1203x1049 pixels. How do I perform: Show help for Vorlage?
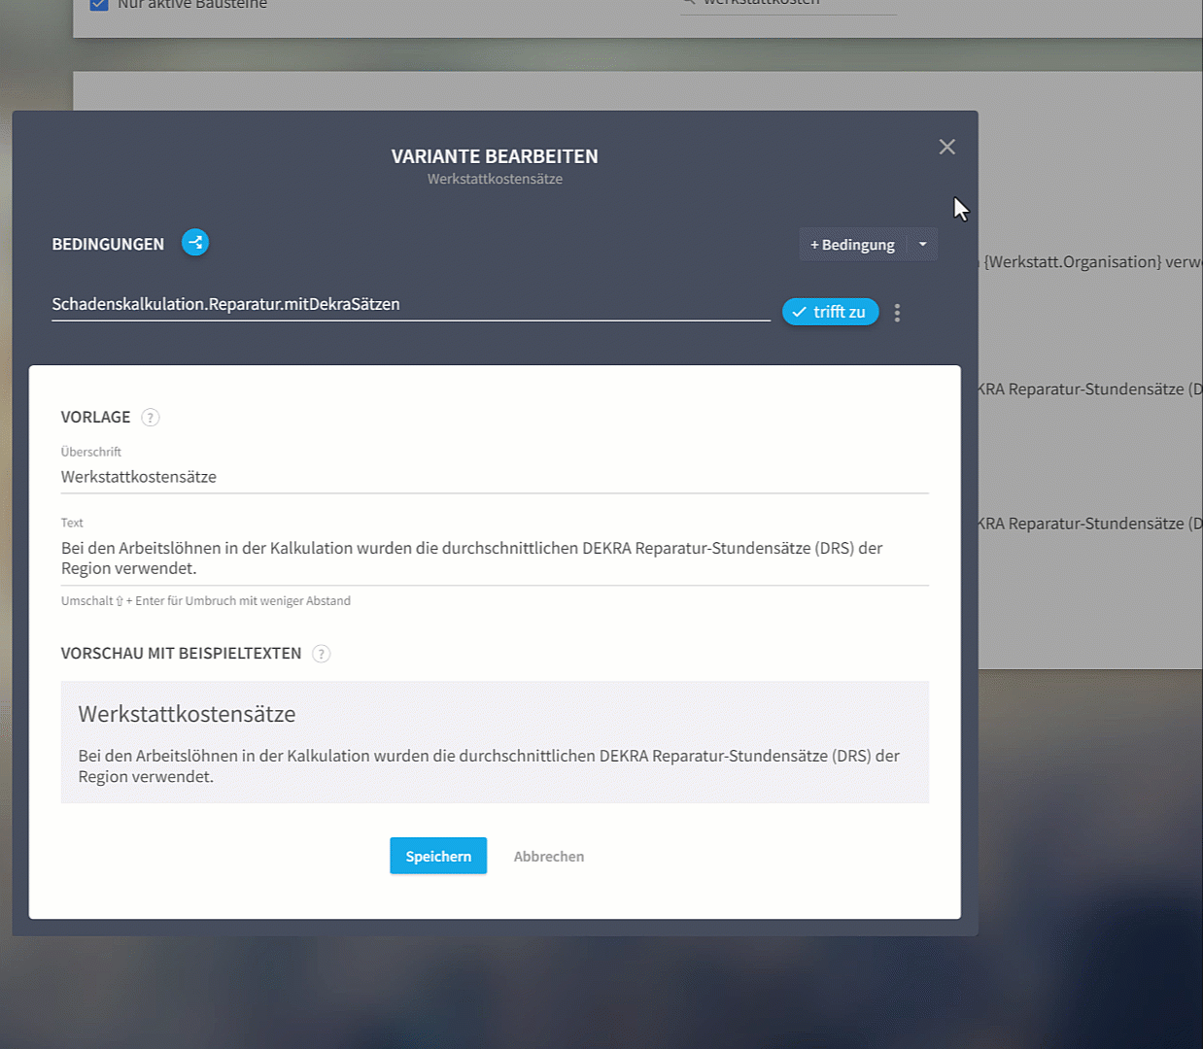click(x=150, y=418)
